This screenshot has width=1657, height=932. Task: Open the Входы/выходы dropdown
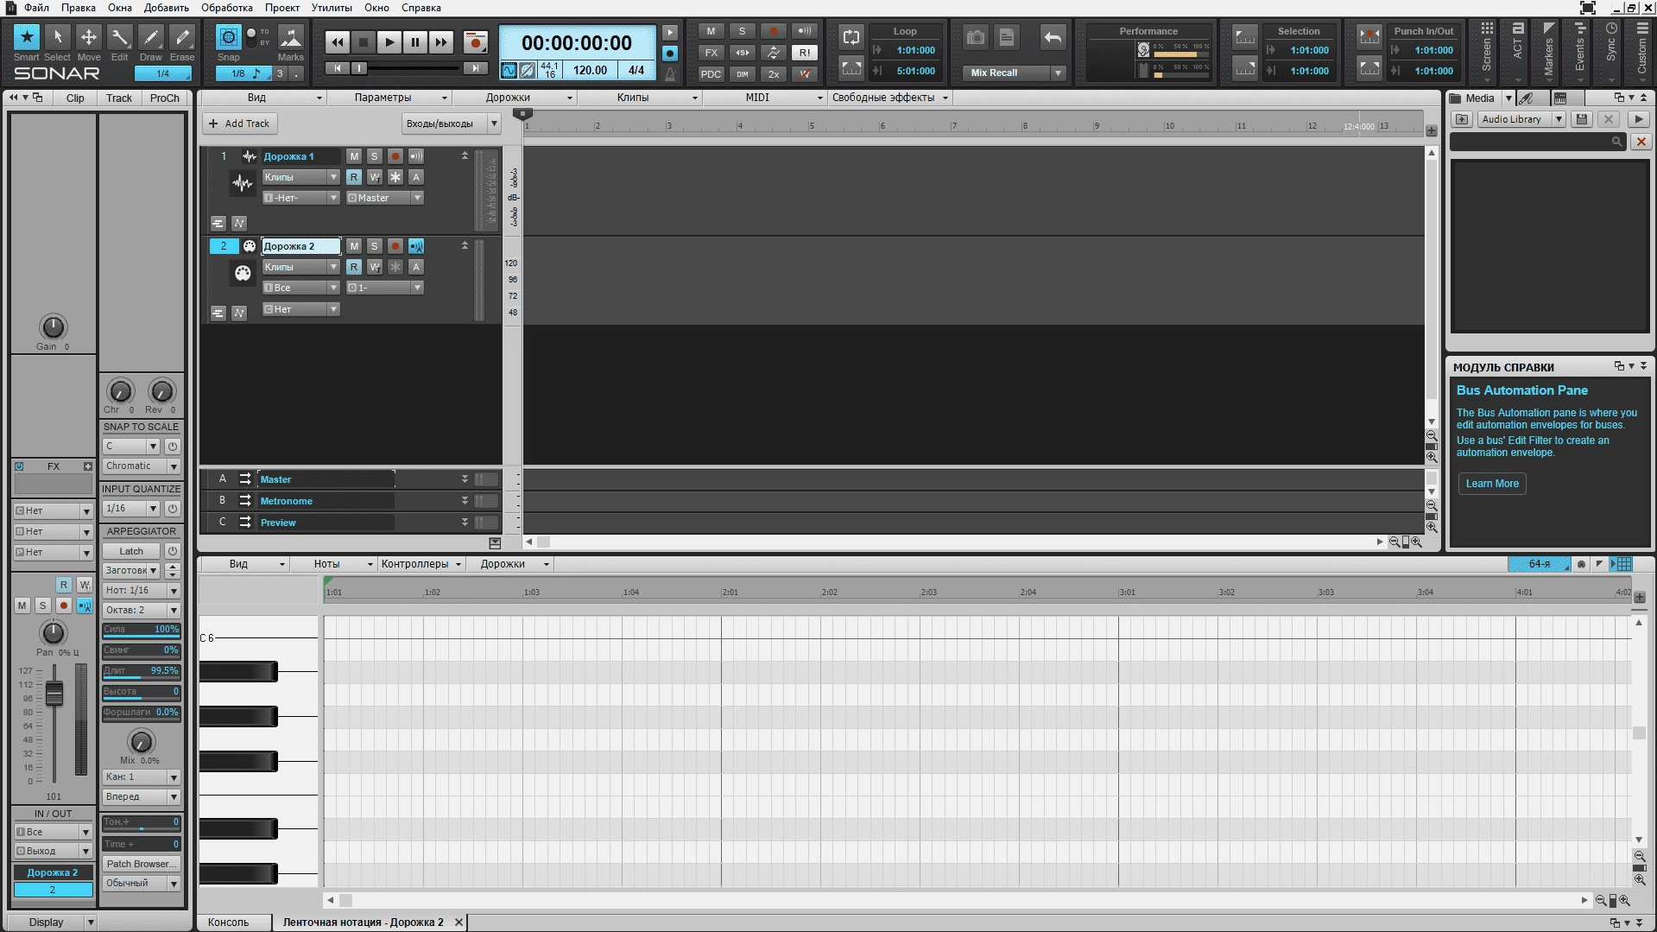[x=451, y=124]
